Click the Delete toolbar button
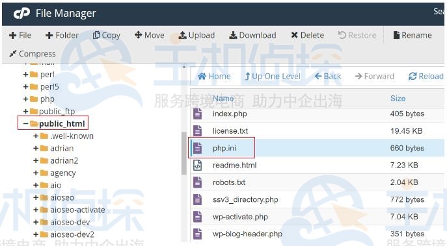 pyautogui.click(x=307, y=35)
